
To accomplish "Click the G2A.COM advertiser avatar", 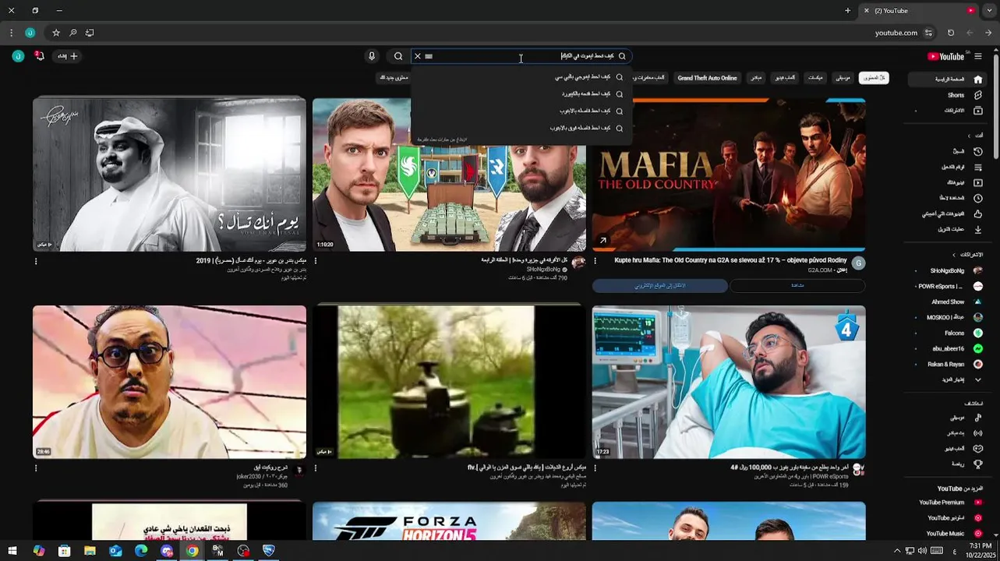I will [858, 263].
